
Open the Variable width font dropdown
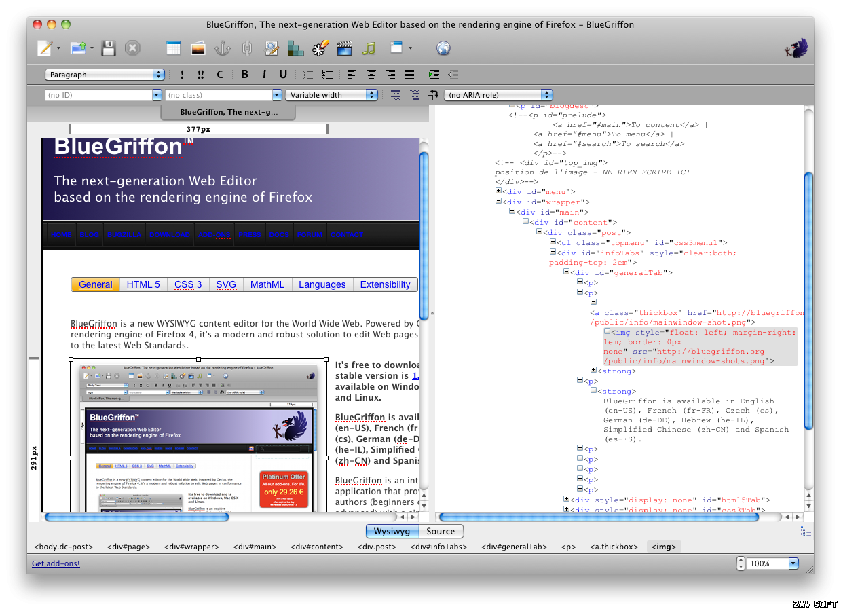[x=331, y=95]
